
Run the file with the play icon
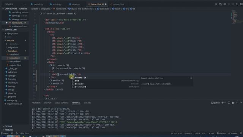pos(216,4)
